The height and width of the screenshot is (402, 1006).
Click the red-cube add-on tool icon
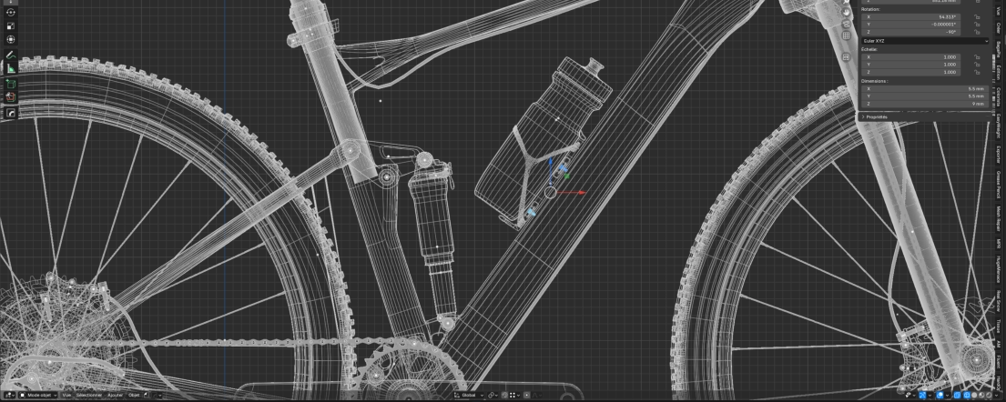point(11,97)
